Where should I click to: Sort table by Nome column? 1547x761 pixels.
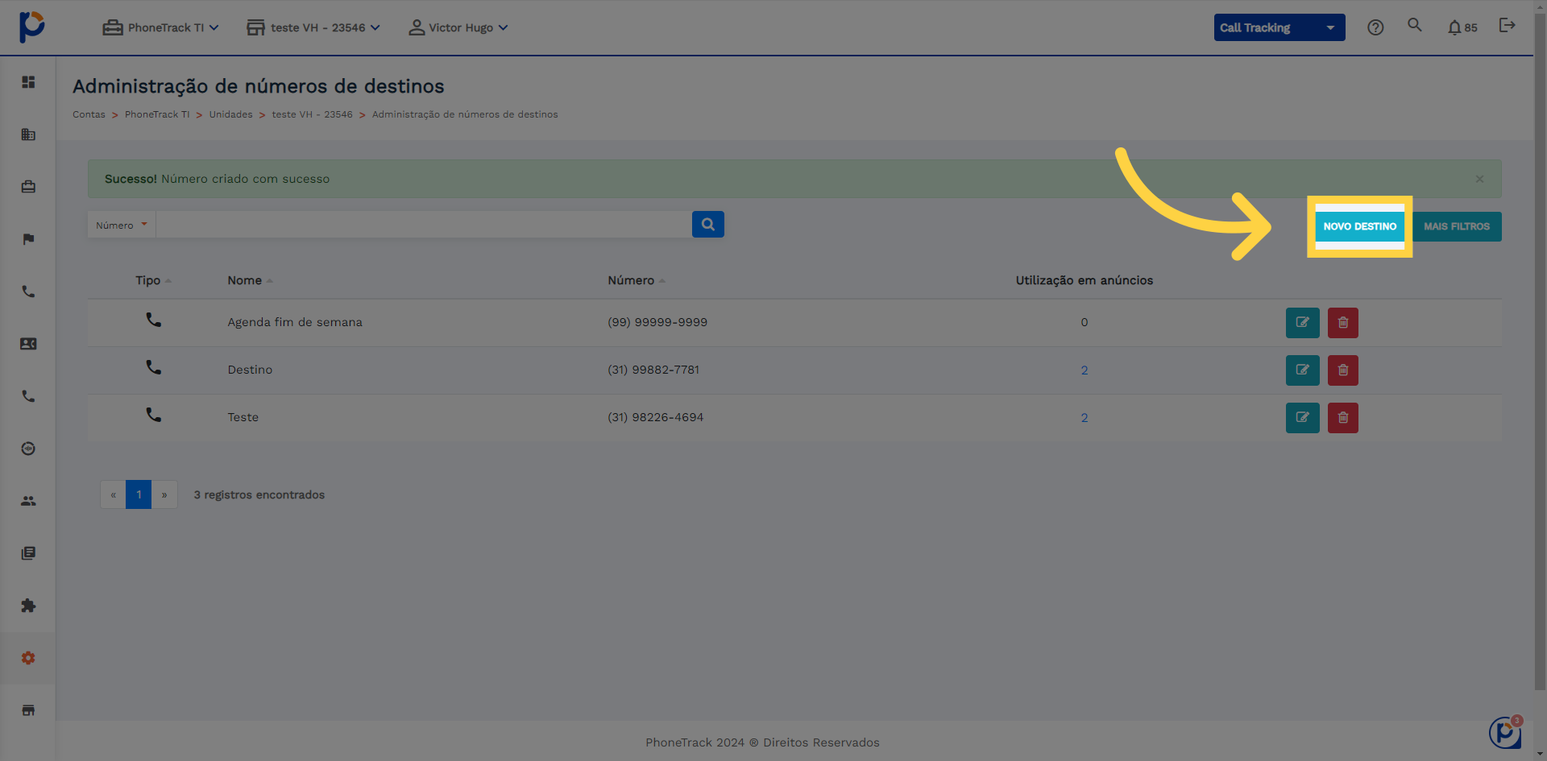coord(250,280)
